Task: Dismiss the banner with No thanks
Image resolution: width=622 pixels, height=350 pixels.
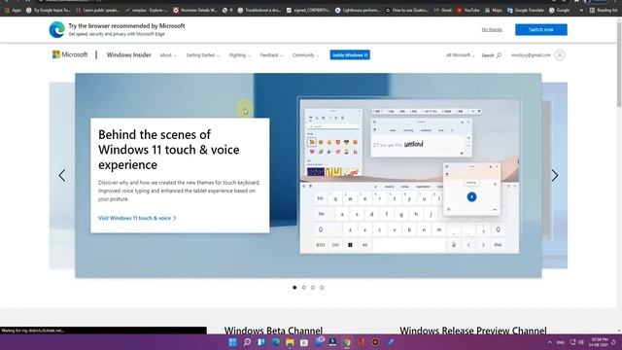Action: pyautogui.click(x=492, y=30)
